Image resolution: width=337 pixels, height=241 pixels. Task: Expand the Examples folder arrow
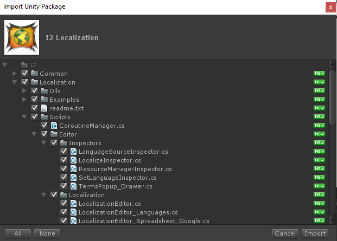24,100
